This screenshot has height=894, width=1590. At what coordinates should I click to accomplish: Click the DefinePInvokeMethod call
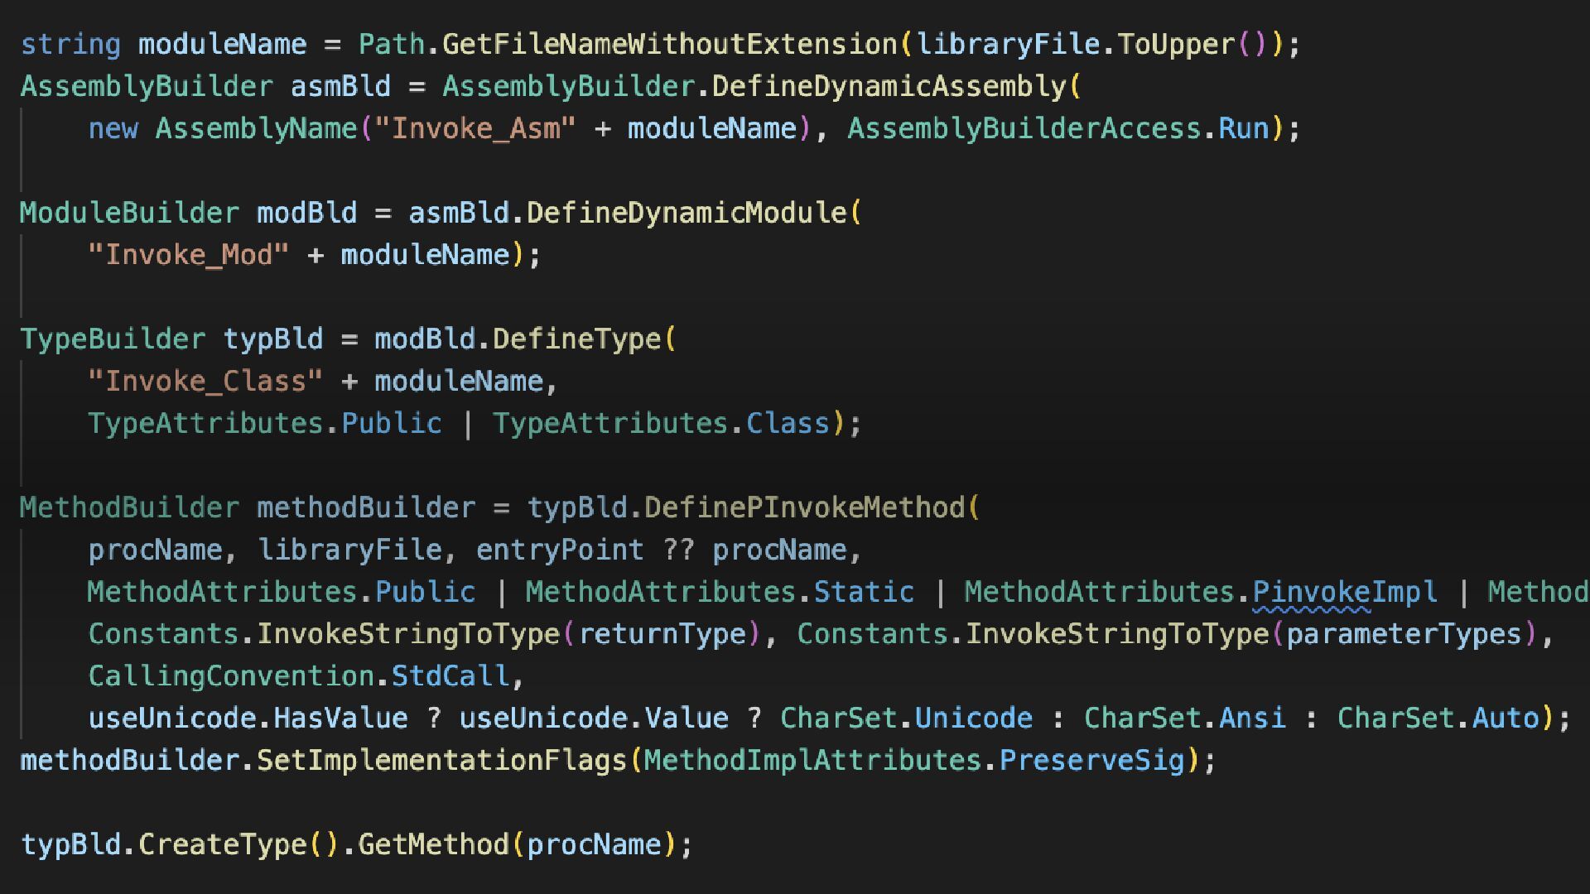pos(804,507)
